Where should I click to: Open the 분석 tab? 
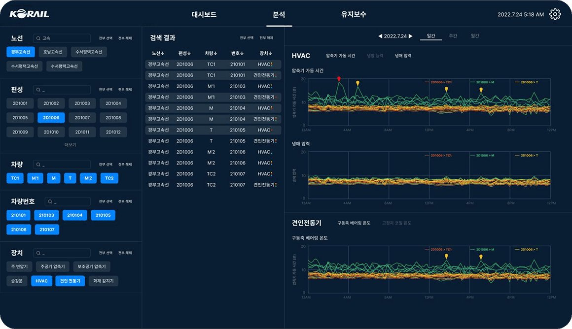tap(279, 15)
